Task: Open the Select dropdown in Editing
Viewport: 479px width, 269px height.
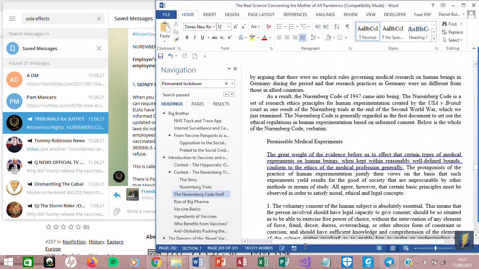Action: click(x=453, y=40)
